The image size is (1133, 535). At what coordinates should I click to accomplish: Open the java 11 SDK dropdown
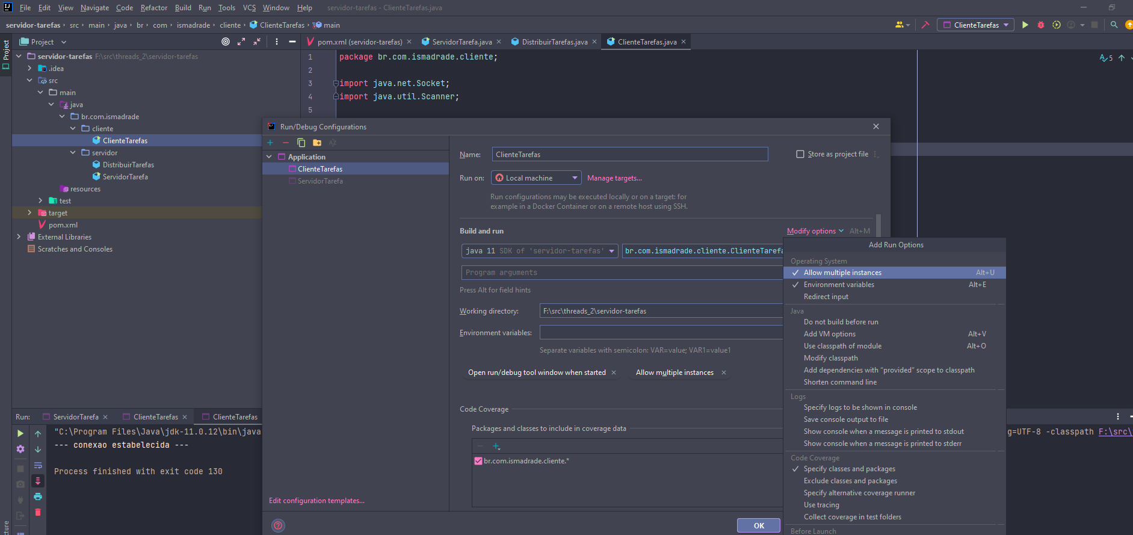click(x=540, y=251)
